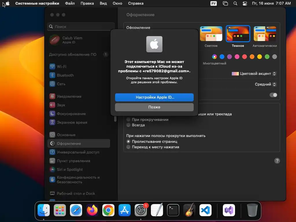The image size is (296, 222).
Task: Open Пункт управления section
Action: tap(79, 161)
